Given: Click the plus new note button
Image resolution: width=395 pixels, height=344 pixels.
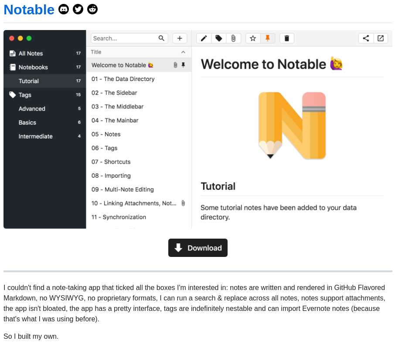Looking at the screenshot, I should click(x=180, y=38).
